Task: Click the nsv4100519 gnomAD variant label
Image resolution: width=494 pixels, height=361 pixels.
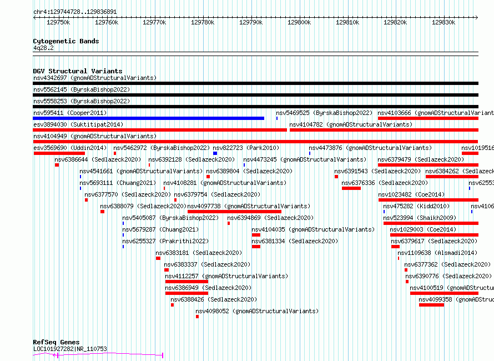Action: click(452, 288)
